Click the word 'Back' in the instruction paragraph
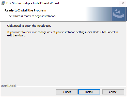The image size is (127, 97). pos(96,32)
